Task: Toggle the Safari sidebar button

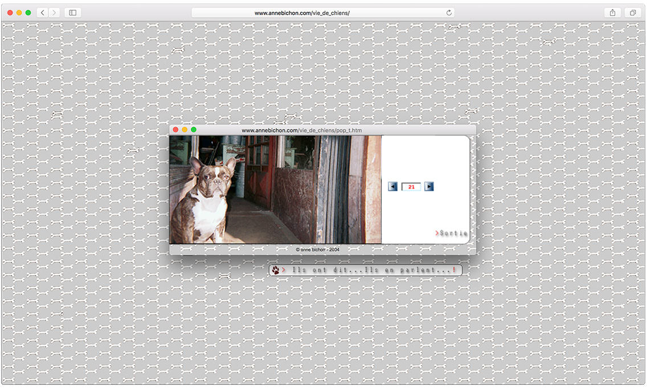Action: tap(73, 13)
